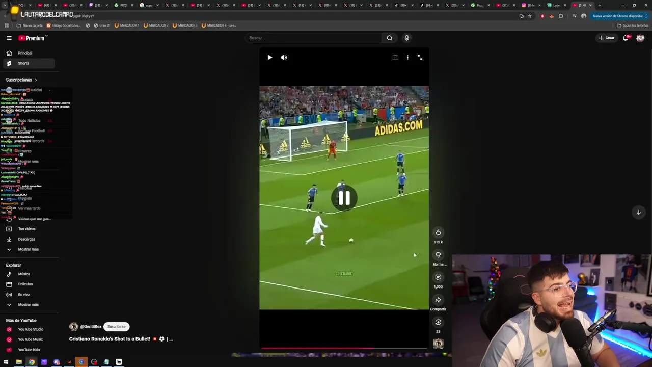Open the Trabajo Social Com... bookmark
Image resolution: width=652 pixels, height=367 pixels.
(64, 25)
